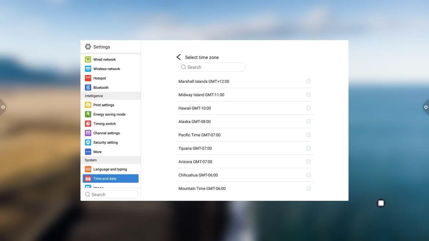This screenshot has width=429, height=241.
Task: Choose the Pacific Time GMT-07:00 radio button
Action: (x=308, y=135)
